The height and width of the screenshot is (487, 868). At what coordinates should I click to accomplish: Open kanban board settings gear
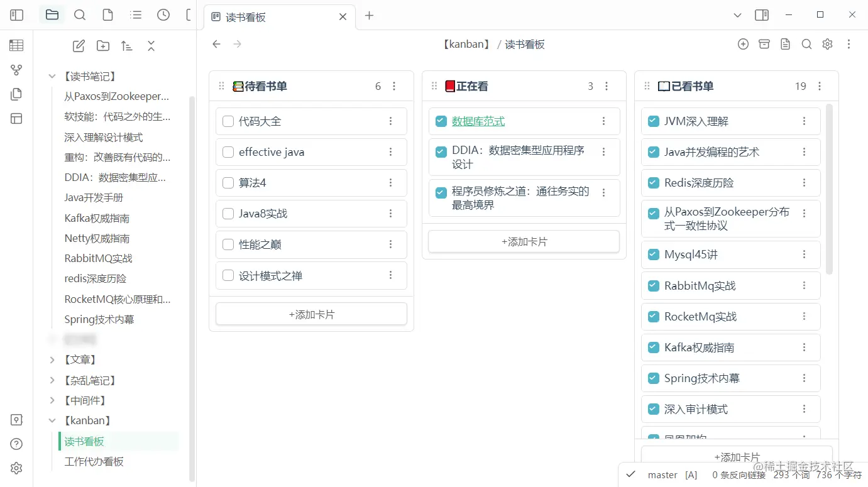[x=828, y=44]
